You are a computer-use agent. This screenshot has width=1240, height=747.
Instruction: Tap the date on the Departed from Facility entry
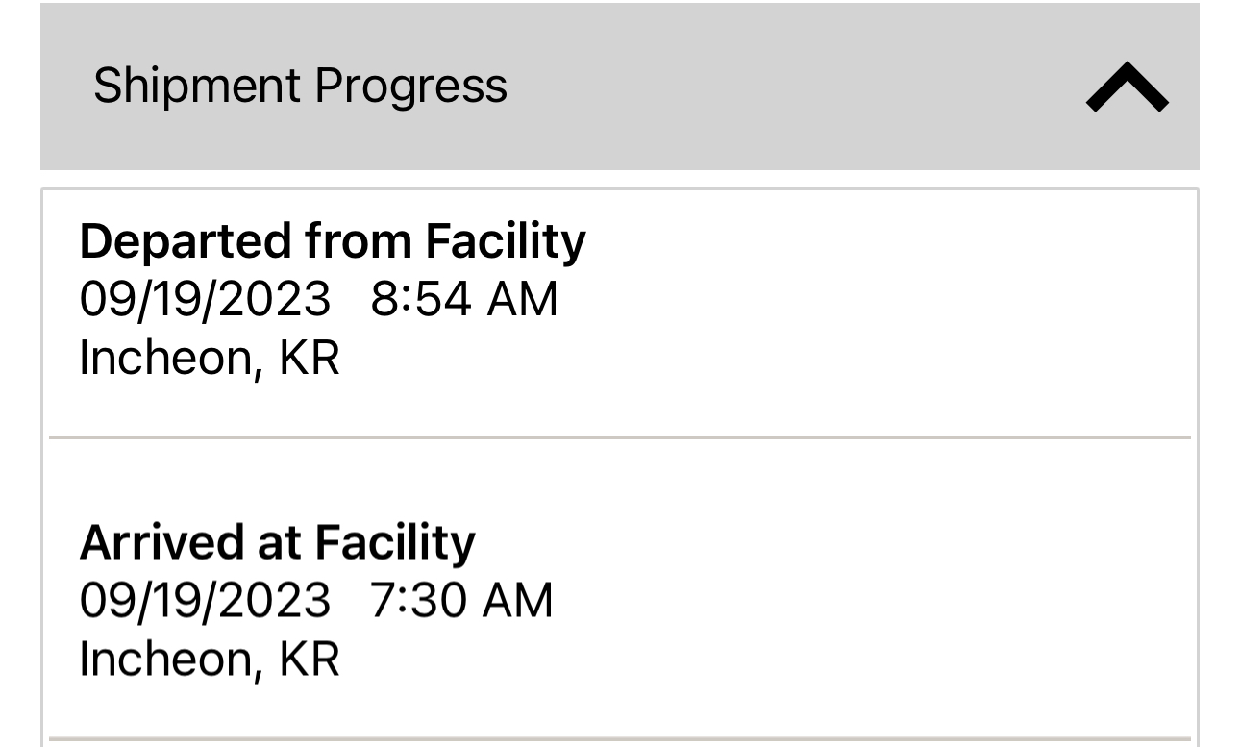point(204,298)
